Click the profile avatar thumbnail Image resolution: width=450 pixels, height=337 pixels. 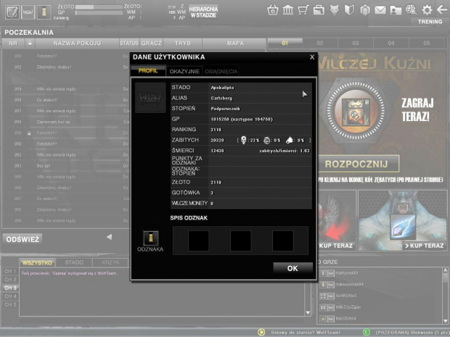150,98
